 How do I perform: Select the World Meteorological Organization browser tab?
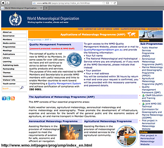click(x=21, y=8)
